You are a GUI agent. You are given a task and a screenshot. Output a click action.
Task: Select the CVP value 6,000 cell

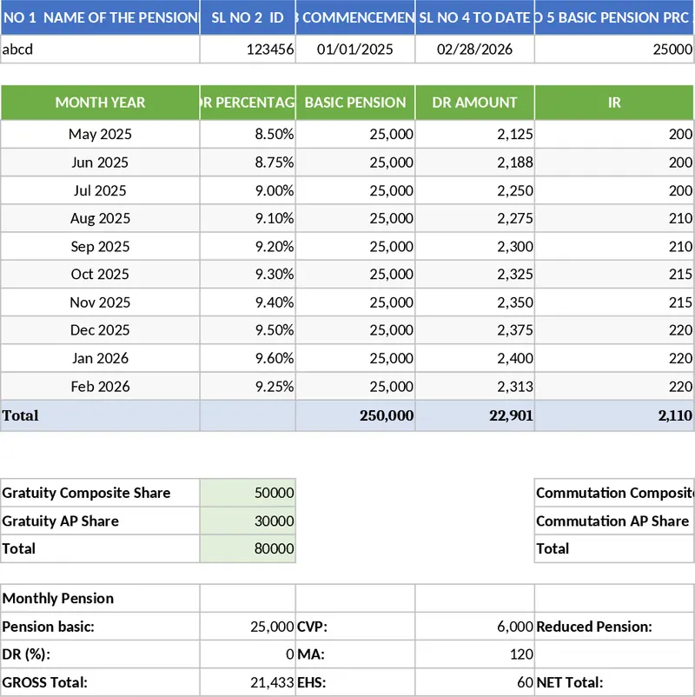pos(474,627)
